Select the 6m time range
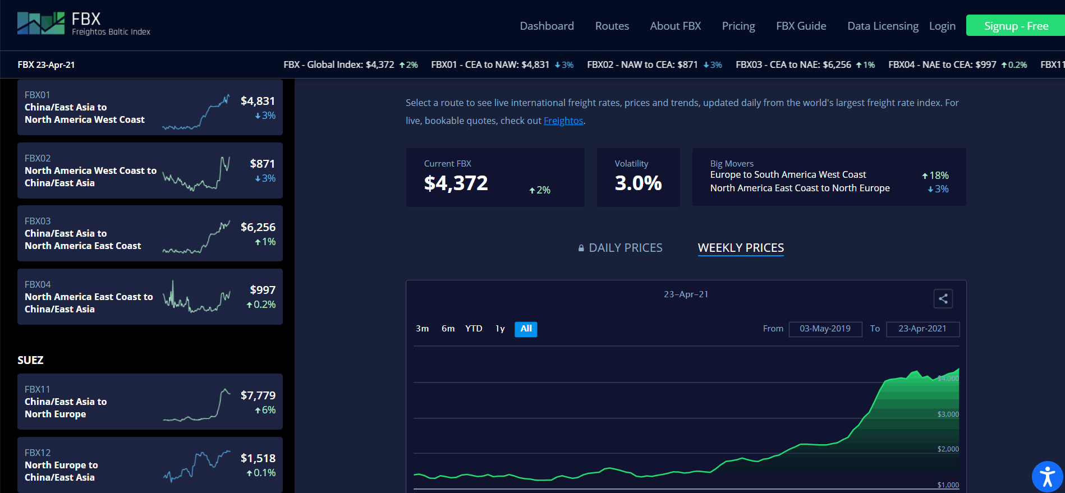This screenshot has width=1065, height=493. tap(448, 329)
